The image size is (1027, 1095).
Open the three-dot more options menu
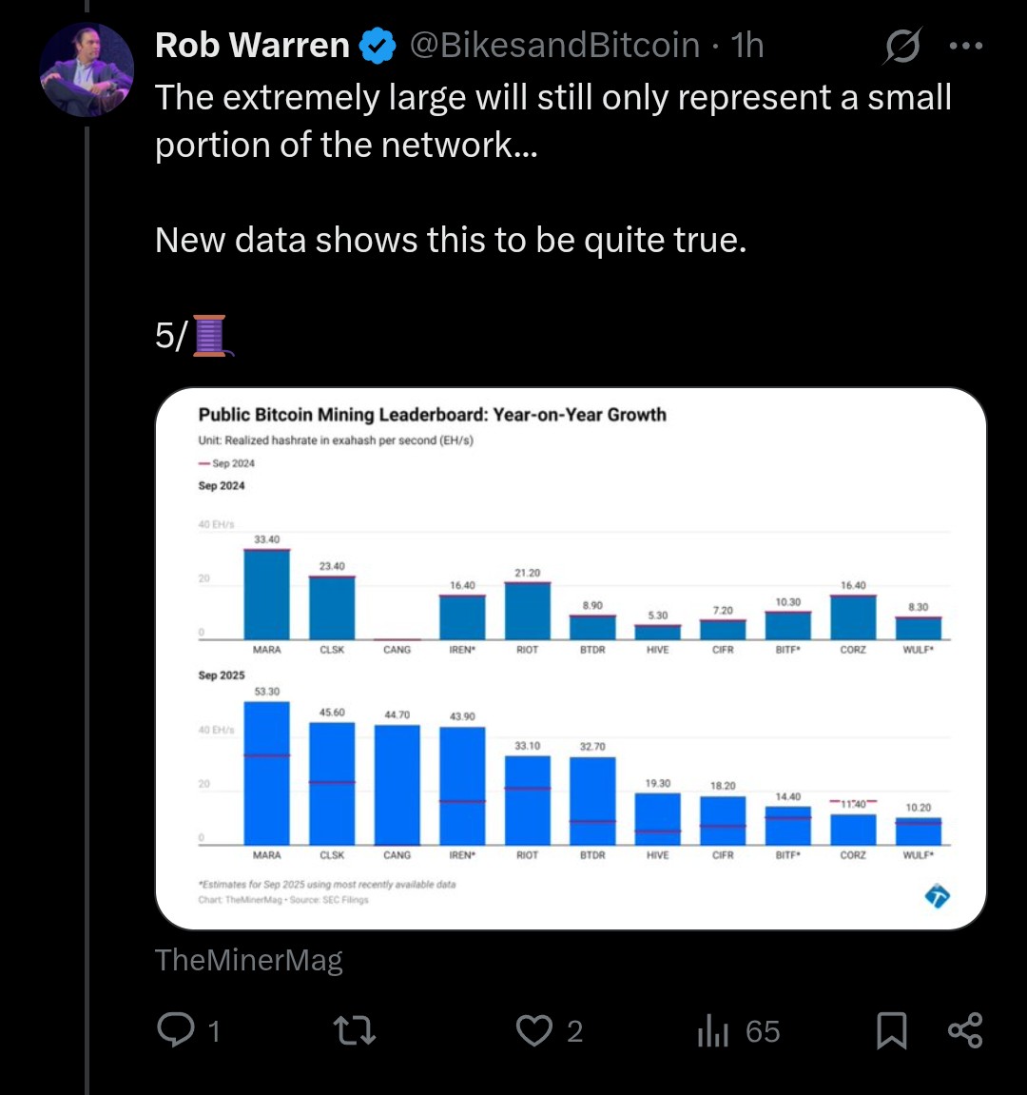click(x=965, y=46)
